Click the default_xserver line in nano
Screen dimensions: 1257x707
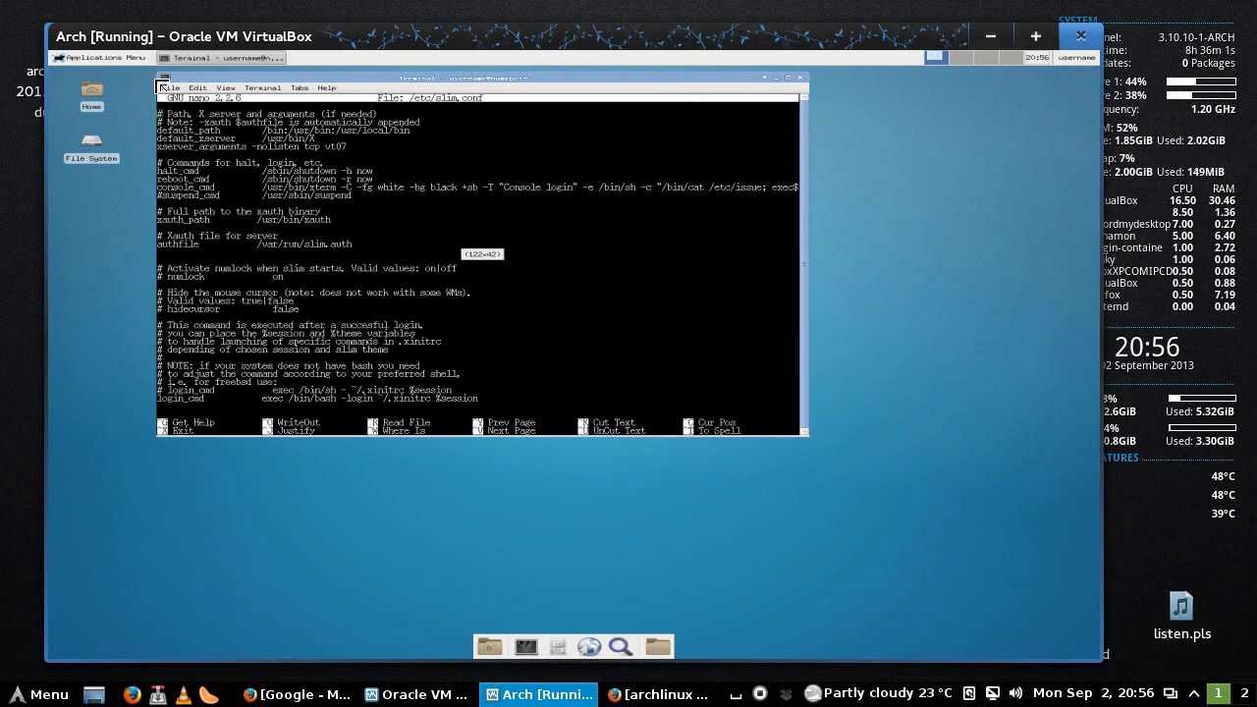[x=236, y=138]
